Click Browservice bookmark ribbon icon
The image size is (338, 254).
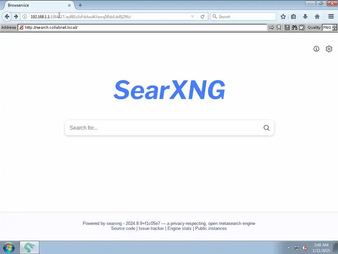click(279, 27)
